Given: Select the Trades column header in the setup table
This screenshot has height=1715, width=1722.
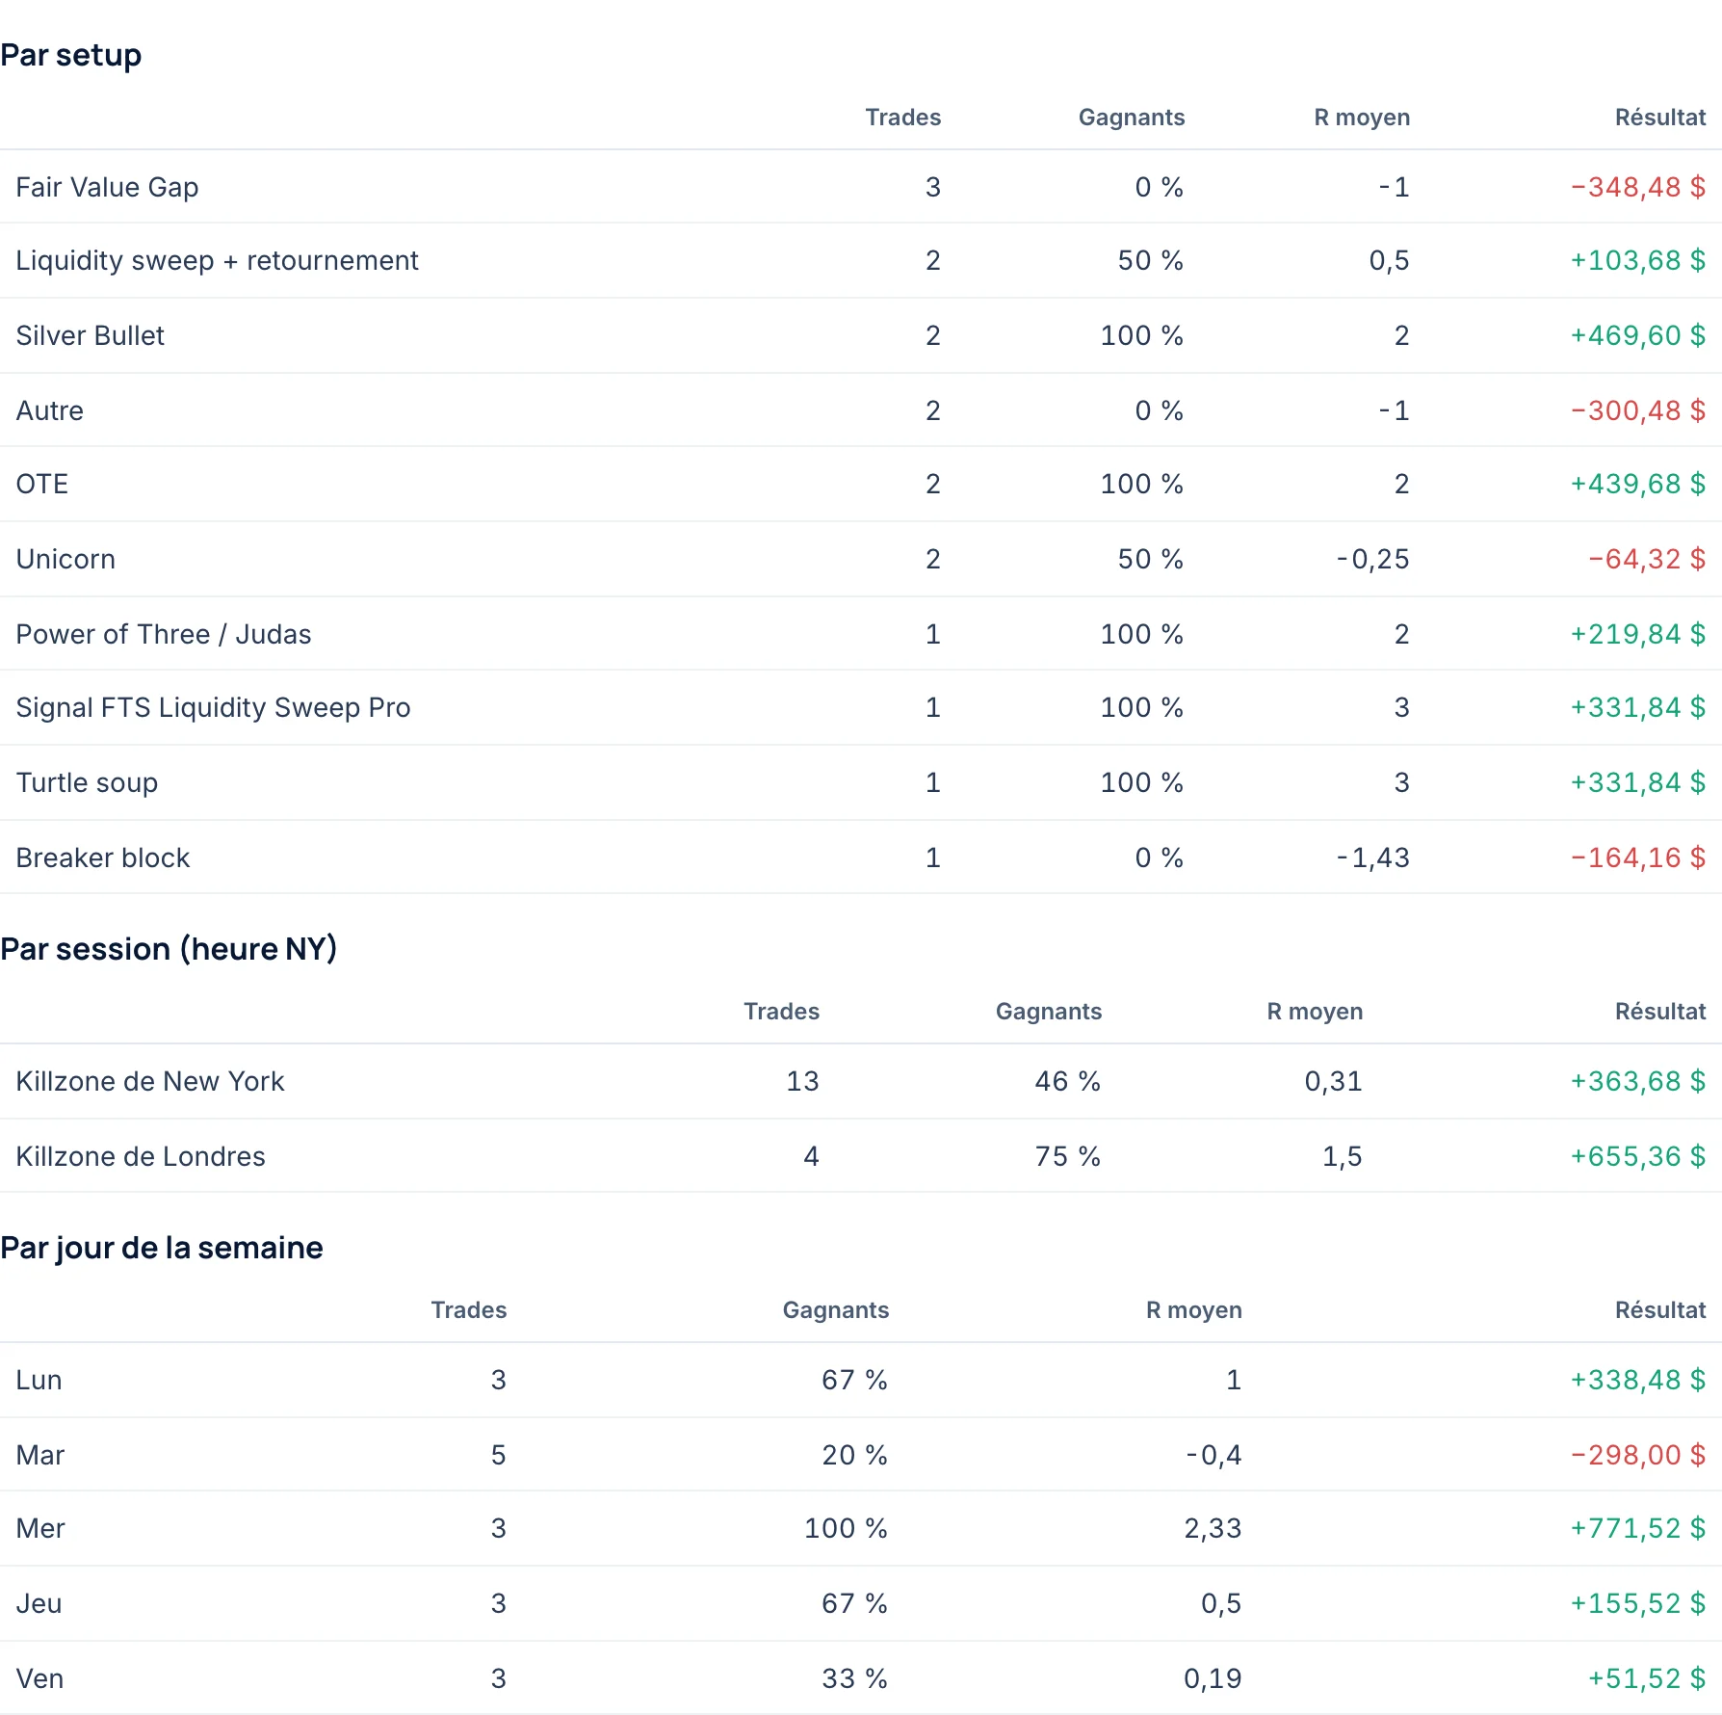Looking at the screenshot, I should [902, 118].
